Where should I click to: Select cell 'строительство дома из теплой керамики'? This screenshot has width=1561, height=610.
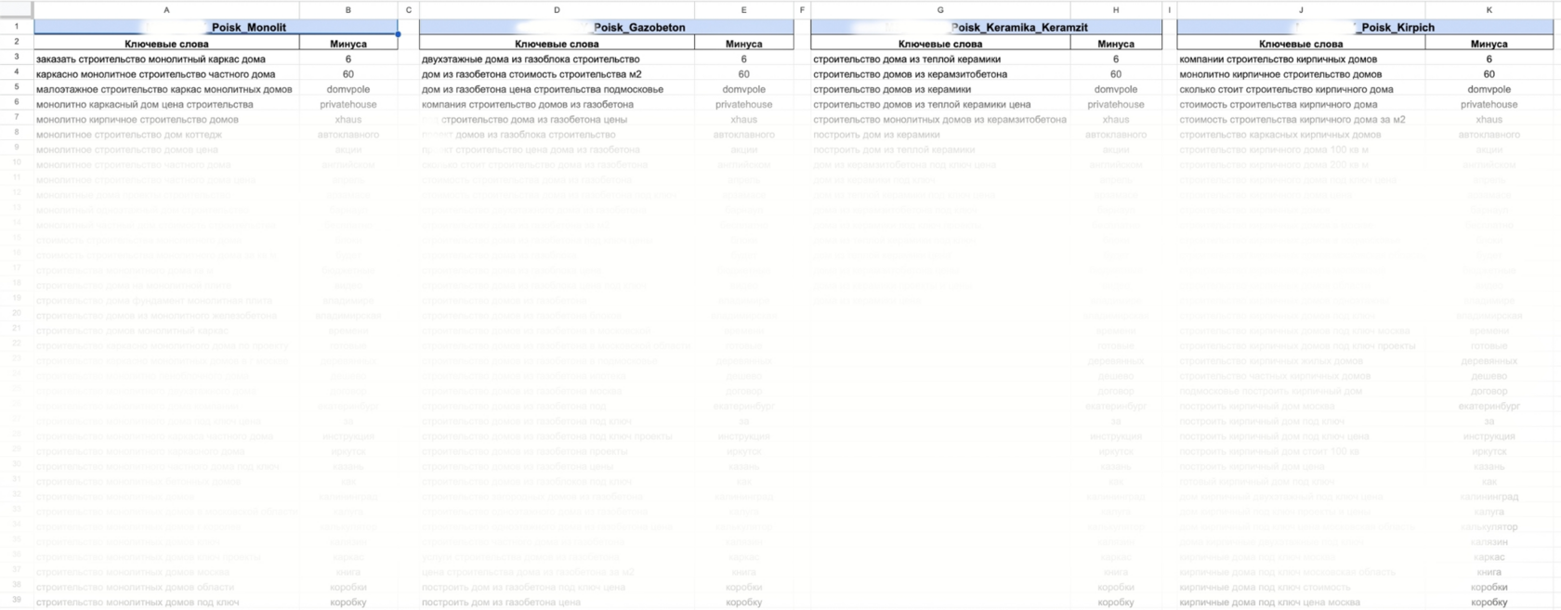point(940,58)
